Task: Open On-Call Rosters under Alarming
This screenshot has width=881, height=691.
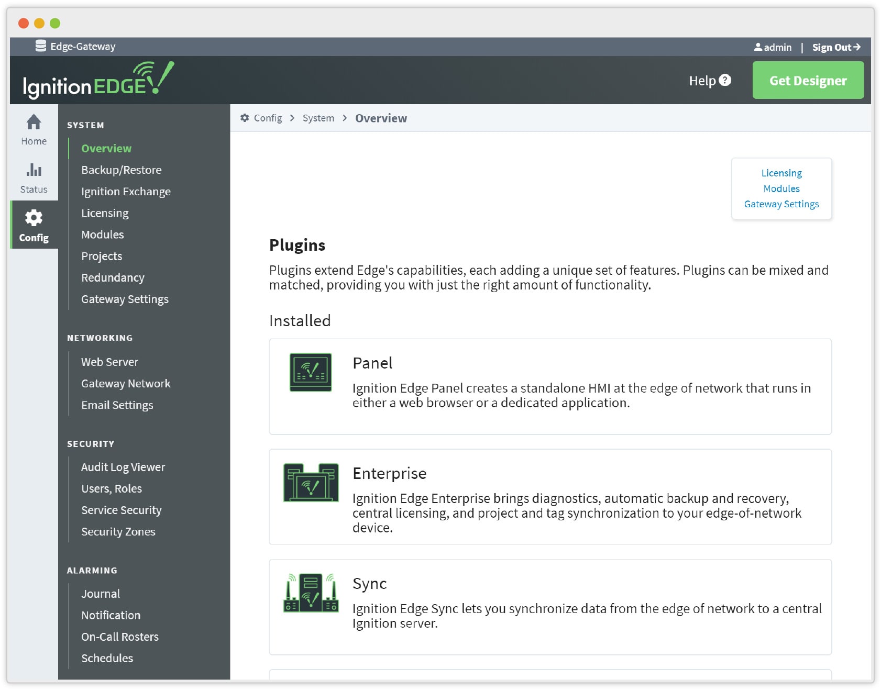Action: 120,637
